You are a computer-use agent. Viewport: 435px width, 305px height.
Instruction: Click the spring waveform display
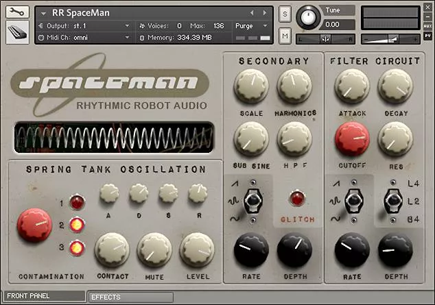(114, 137)
